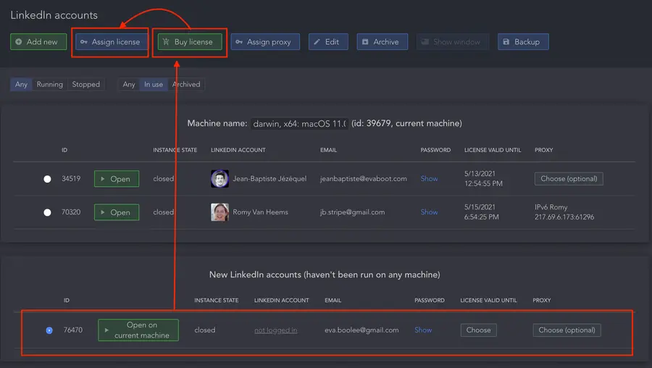Edit the Machine name input field
Image resolution: width=652 pixels, height=368 pixels.
pos(299,123)
